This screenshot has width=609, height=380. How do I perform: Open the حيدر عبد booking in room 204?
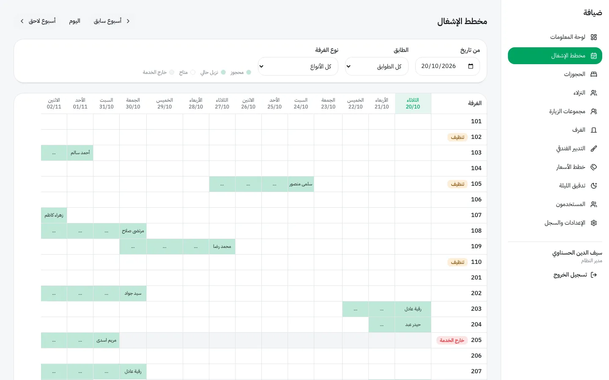413,325
